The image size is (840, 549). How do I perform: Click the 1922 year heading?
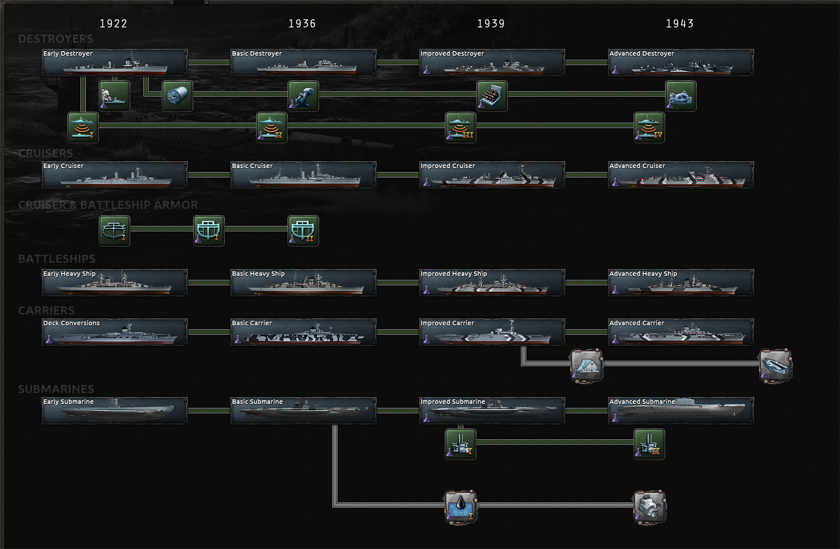[x=113, y=24]
